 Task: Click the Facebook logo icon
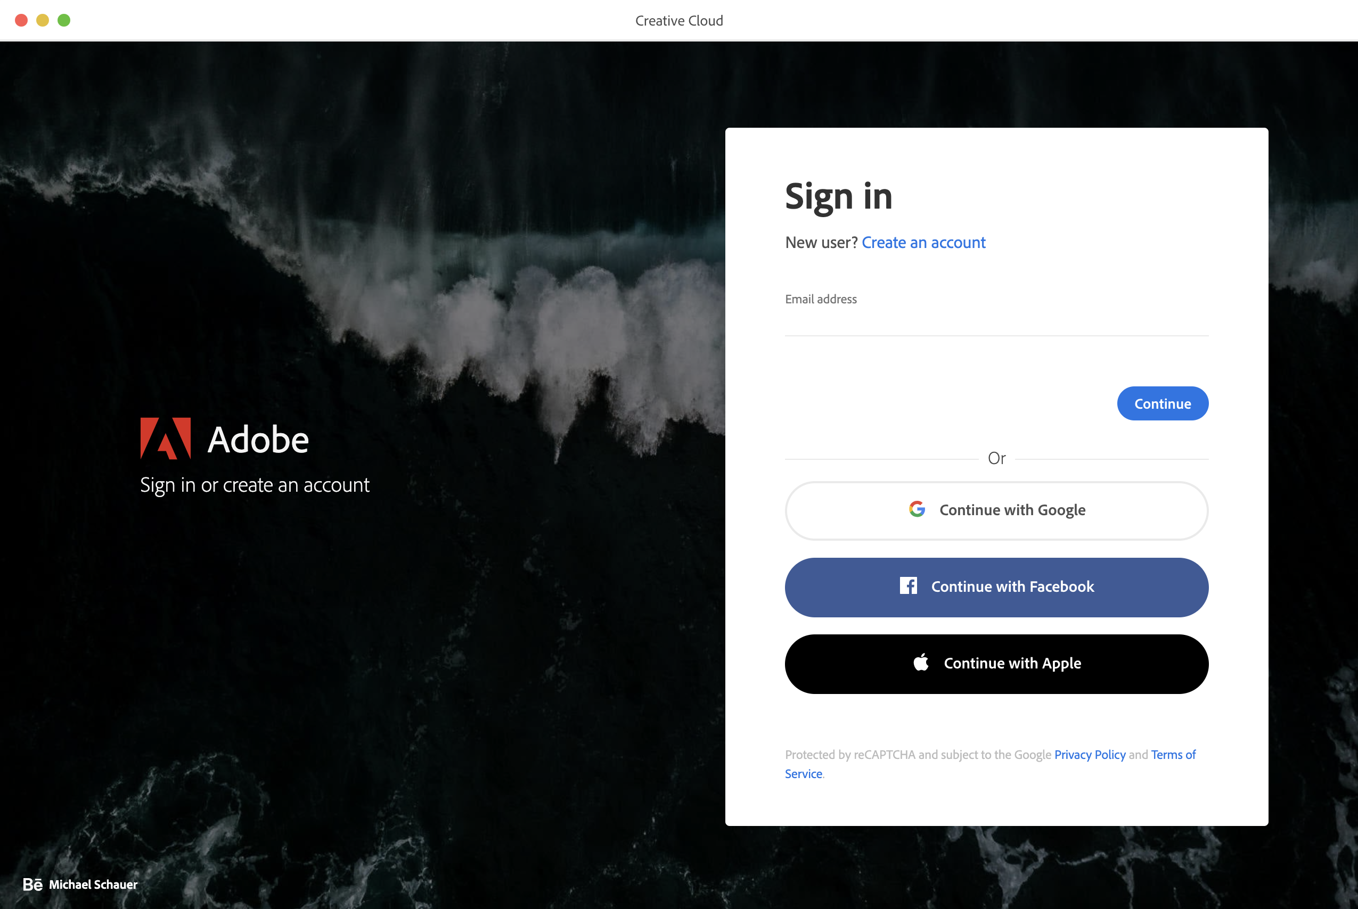908,585
